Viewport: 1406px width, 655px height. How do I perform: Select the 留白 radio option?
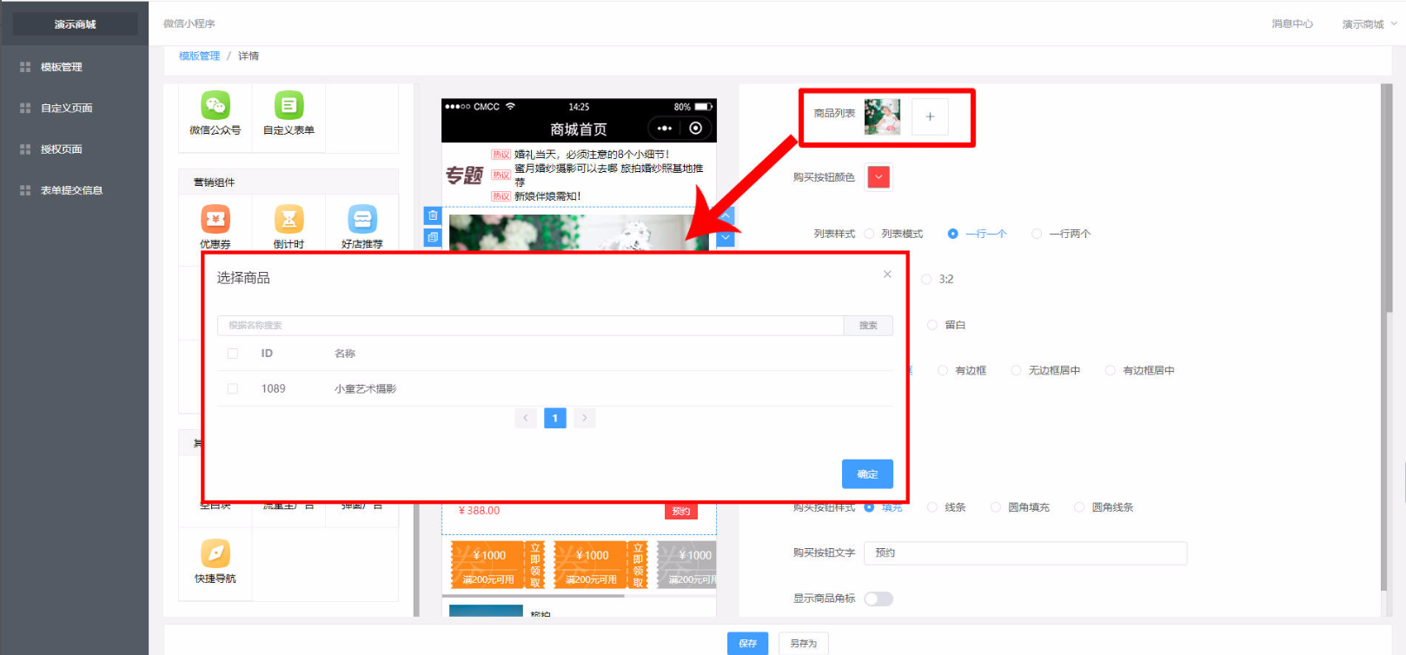click(932, 325)
